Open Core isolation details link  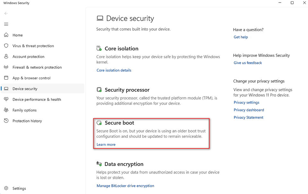click(x=114, y=70)
